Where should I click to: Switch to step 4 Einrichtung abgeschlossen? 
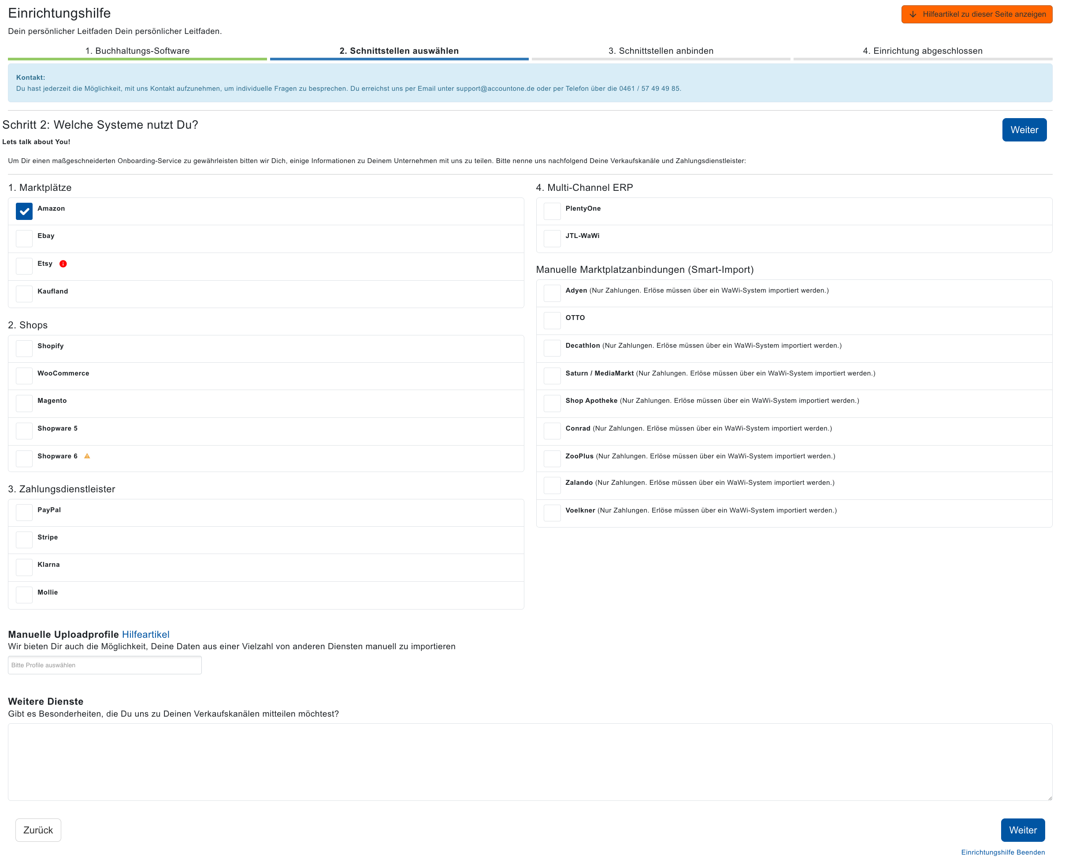coord(923,51)
